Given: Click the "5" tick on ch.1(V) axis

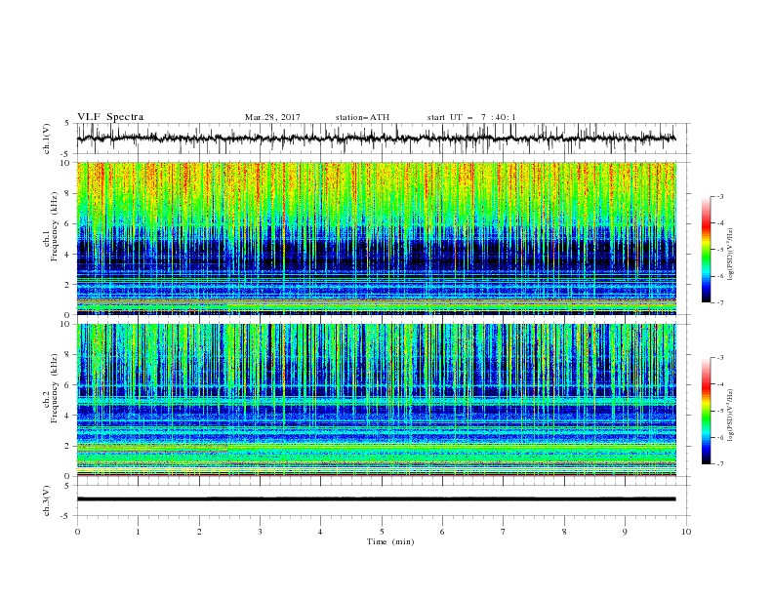Looking at the screenshot, I should point(67,124).
